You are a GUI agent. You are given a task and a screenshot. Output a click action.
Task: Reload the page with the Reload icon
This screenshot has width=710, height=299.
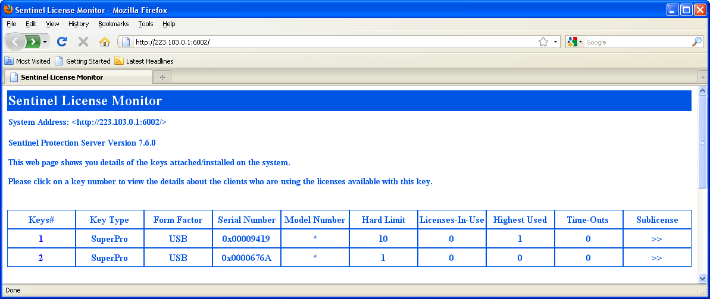coord(62,42)
